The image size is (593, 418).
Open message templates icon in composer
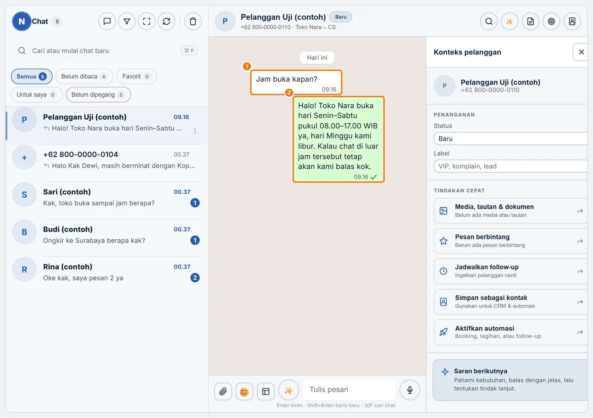point(266,391)
